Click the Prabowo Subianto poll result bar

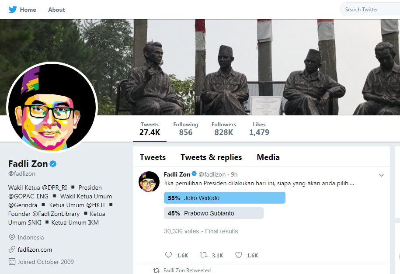213,213
